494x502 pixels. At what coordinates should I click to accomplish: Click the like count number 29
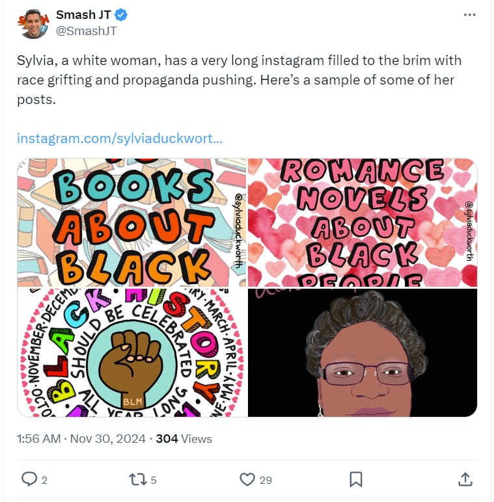[x=266, y=481]
